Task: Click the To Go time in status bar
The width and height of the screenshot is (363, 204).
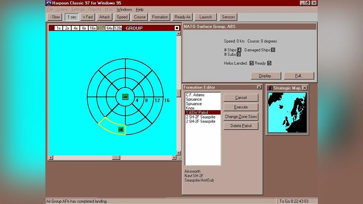Action: (294, 201)
